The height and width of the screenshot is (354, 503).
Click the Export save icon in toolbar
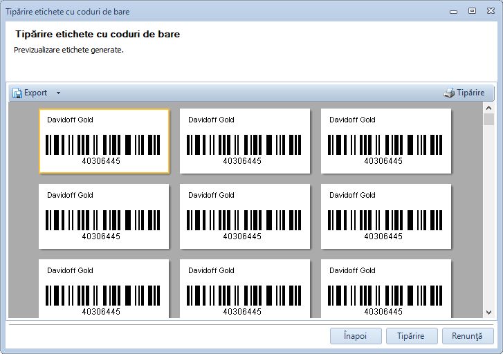17,93
